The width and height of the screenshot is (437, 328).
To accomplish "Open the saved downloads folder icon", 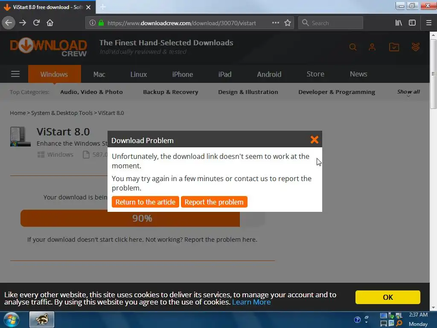I will [394, 47].
